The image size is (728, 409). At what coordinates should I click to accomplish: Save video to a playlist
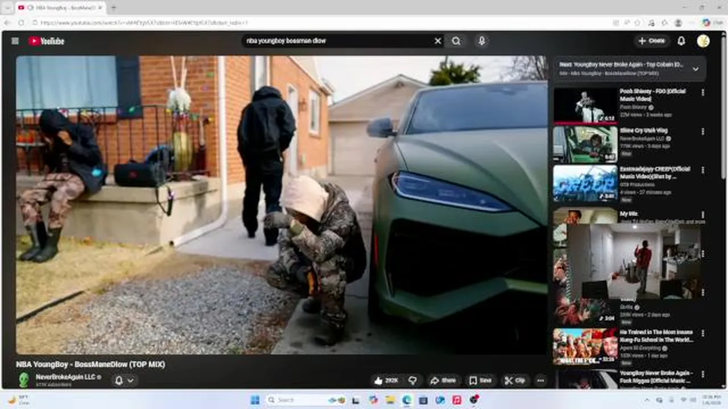pos(481,381)
